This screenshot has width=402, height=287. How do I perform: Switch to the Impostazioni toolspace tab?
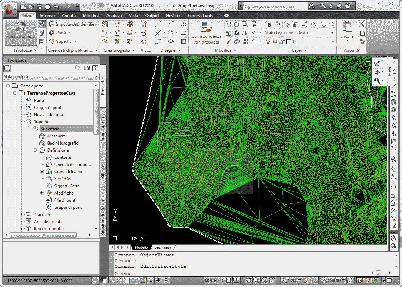103,129
